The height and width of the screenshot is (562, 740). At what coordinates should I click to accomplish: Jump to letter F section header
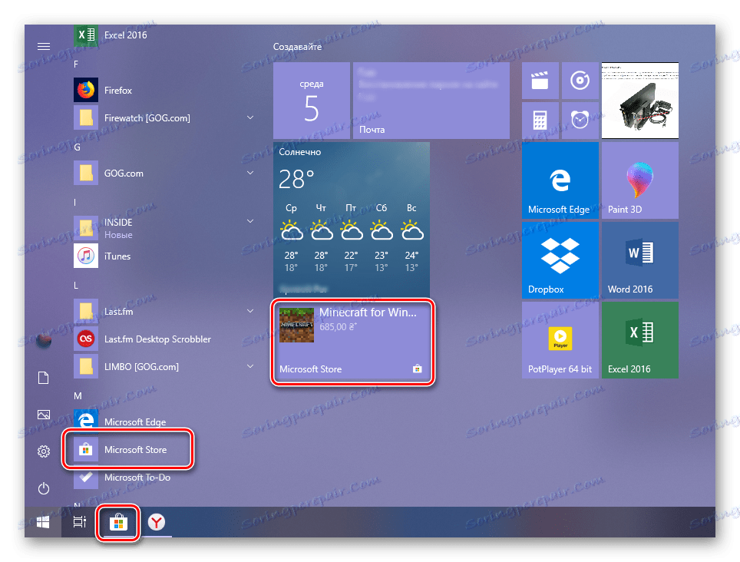click(x=76, y=64)
